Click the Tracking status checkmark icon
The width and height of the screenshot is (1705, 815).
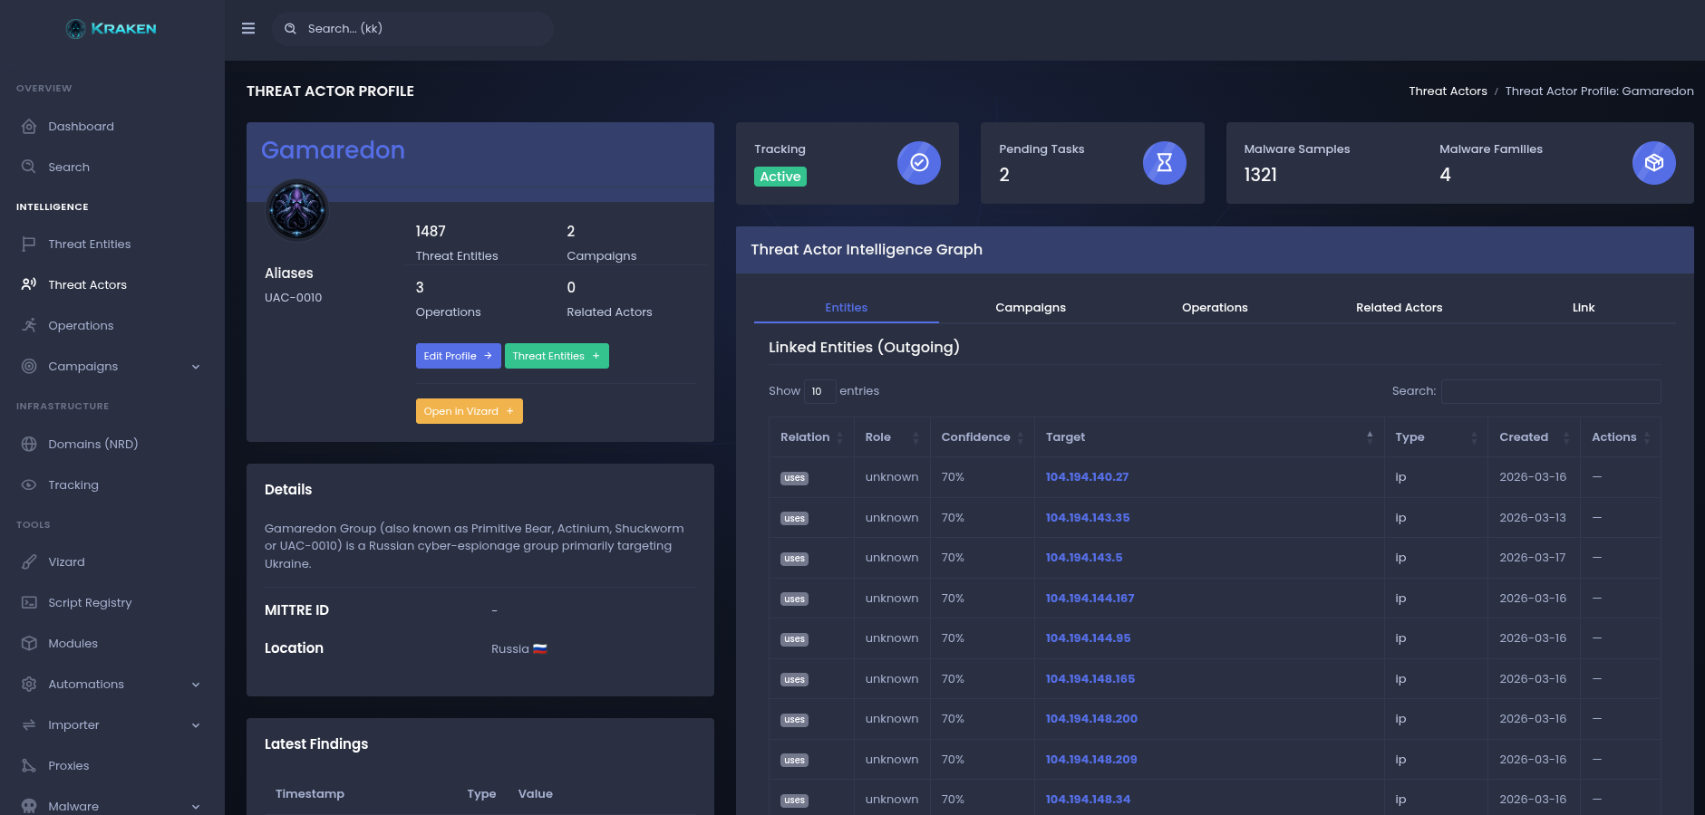[918, 163]
